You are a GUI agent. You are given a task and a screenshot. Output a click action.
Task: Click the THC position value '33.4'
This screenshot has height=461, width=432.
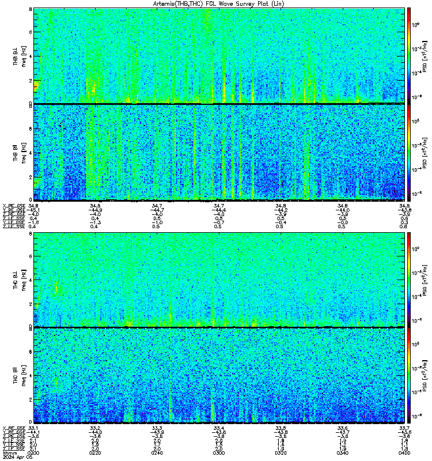pos(219,428)
